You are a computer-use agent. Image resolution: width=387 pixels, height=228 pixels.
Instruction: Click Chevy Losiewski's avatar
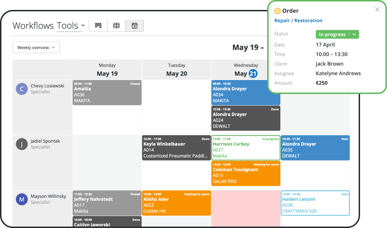[22, 89]
